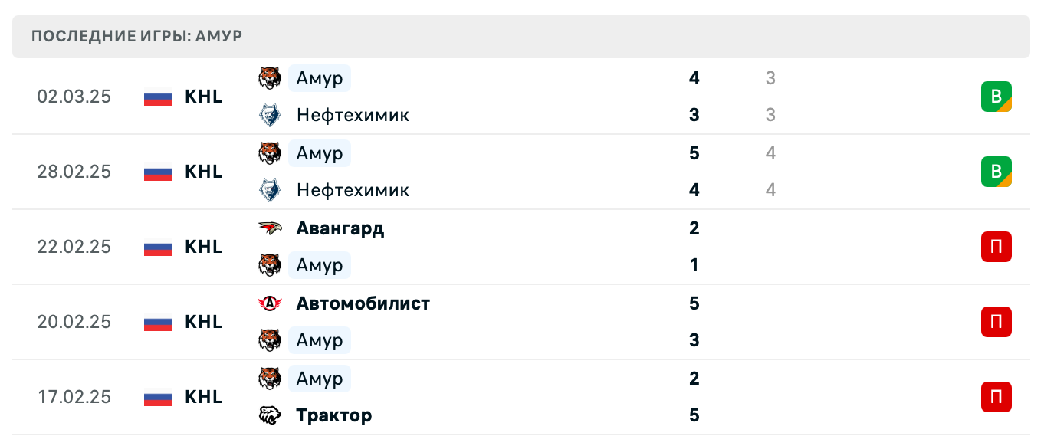Viewport: 1044px width, 446px height.
Task: Click Avtomobilist logo in 20.02.25 match
Action: (x=269, y=303)
